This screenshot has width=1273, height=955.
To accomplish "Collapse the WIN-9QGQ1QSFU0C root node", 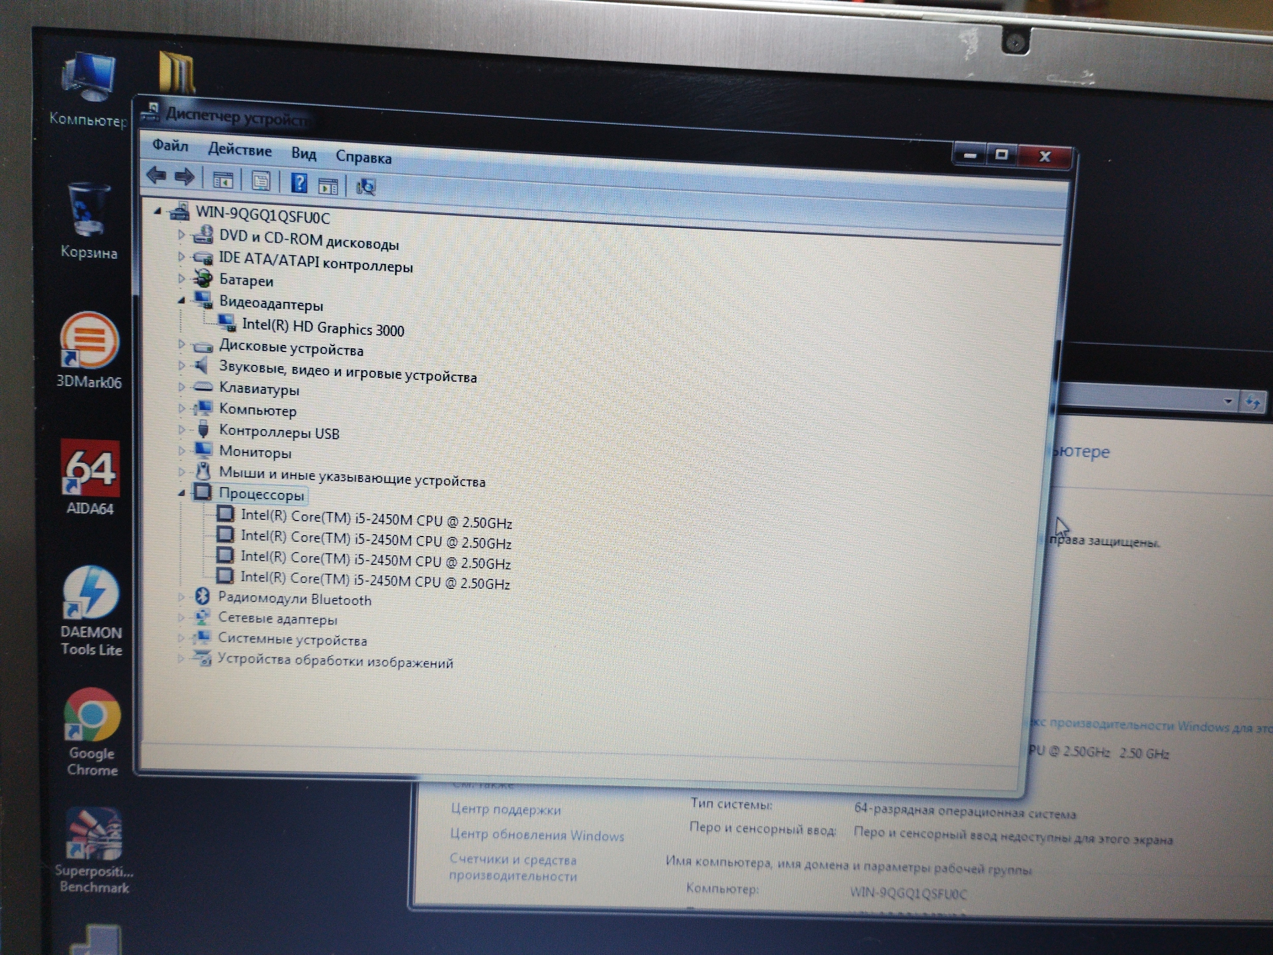I will pos(158,212).
